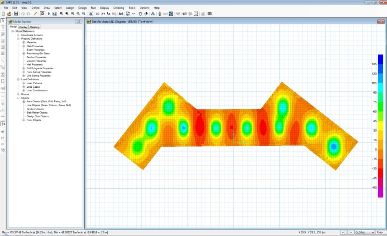This screenshot has height=236, width=387.
Task: Open the Detailing menu
Action: [x=119, y=8]
